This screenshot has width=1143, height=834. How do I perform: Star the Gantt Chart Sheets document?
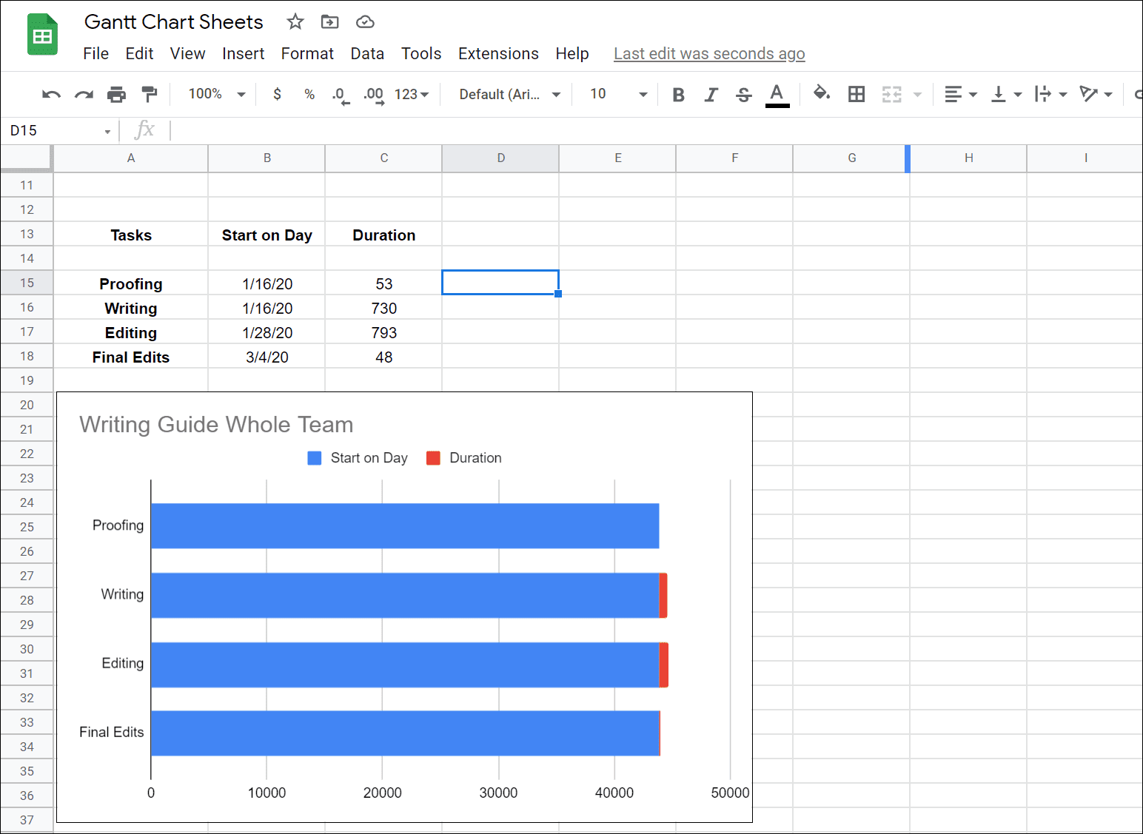(295, 21)
